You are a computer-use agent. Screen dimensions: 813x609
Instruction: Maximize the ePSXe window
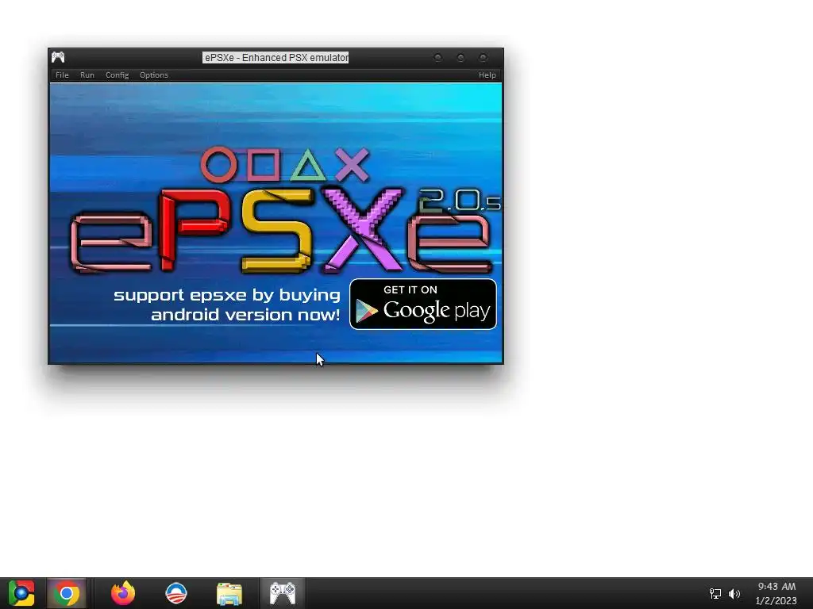(460, 57)
